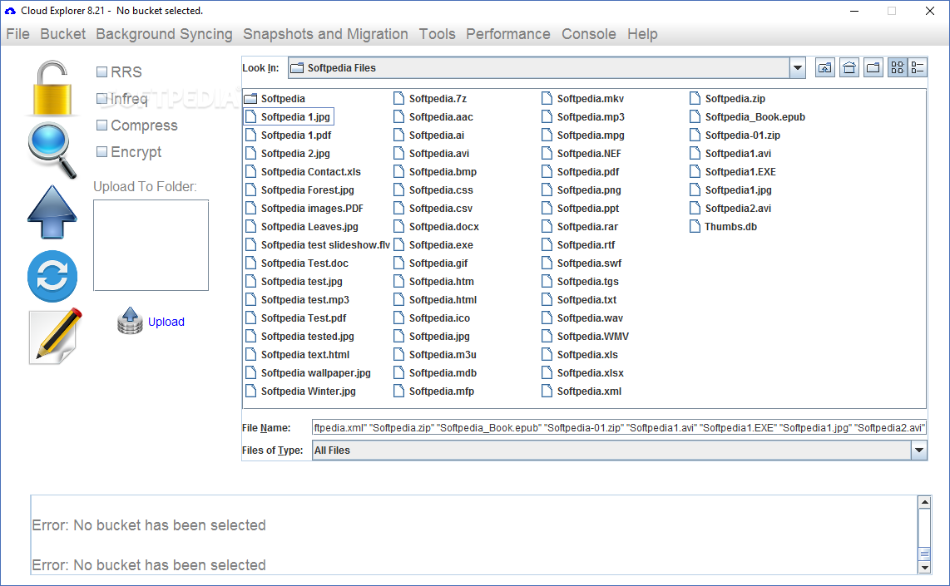
Task: Click the log scrollbar up arrow
Action: [924, 502]
